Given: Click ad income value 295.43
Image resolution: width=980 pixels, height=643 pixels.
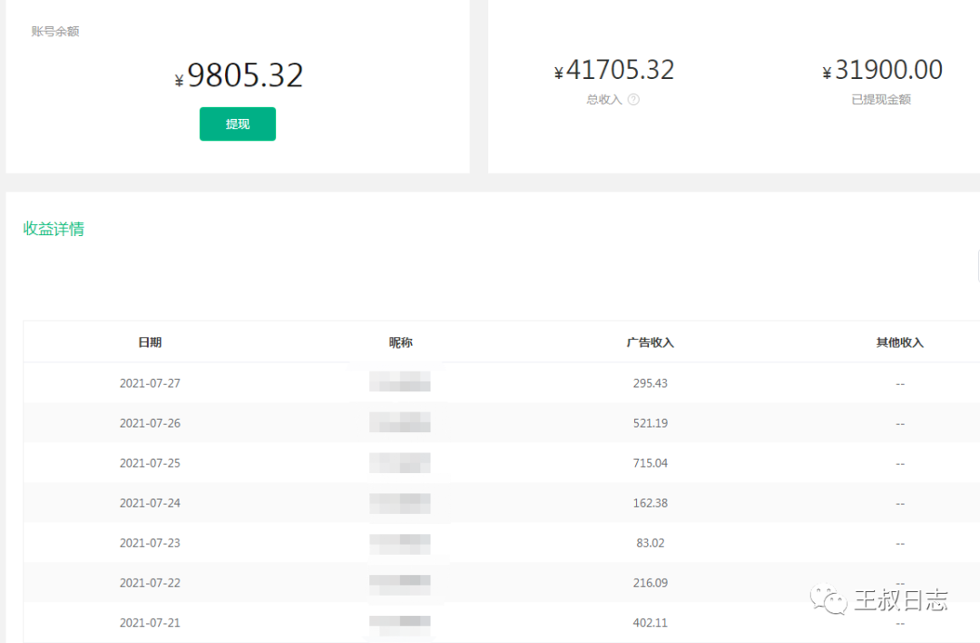Looking at the screenshot, I should click(x=650, y=382).
